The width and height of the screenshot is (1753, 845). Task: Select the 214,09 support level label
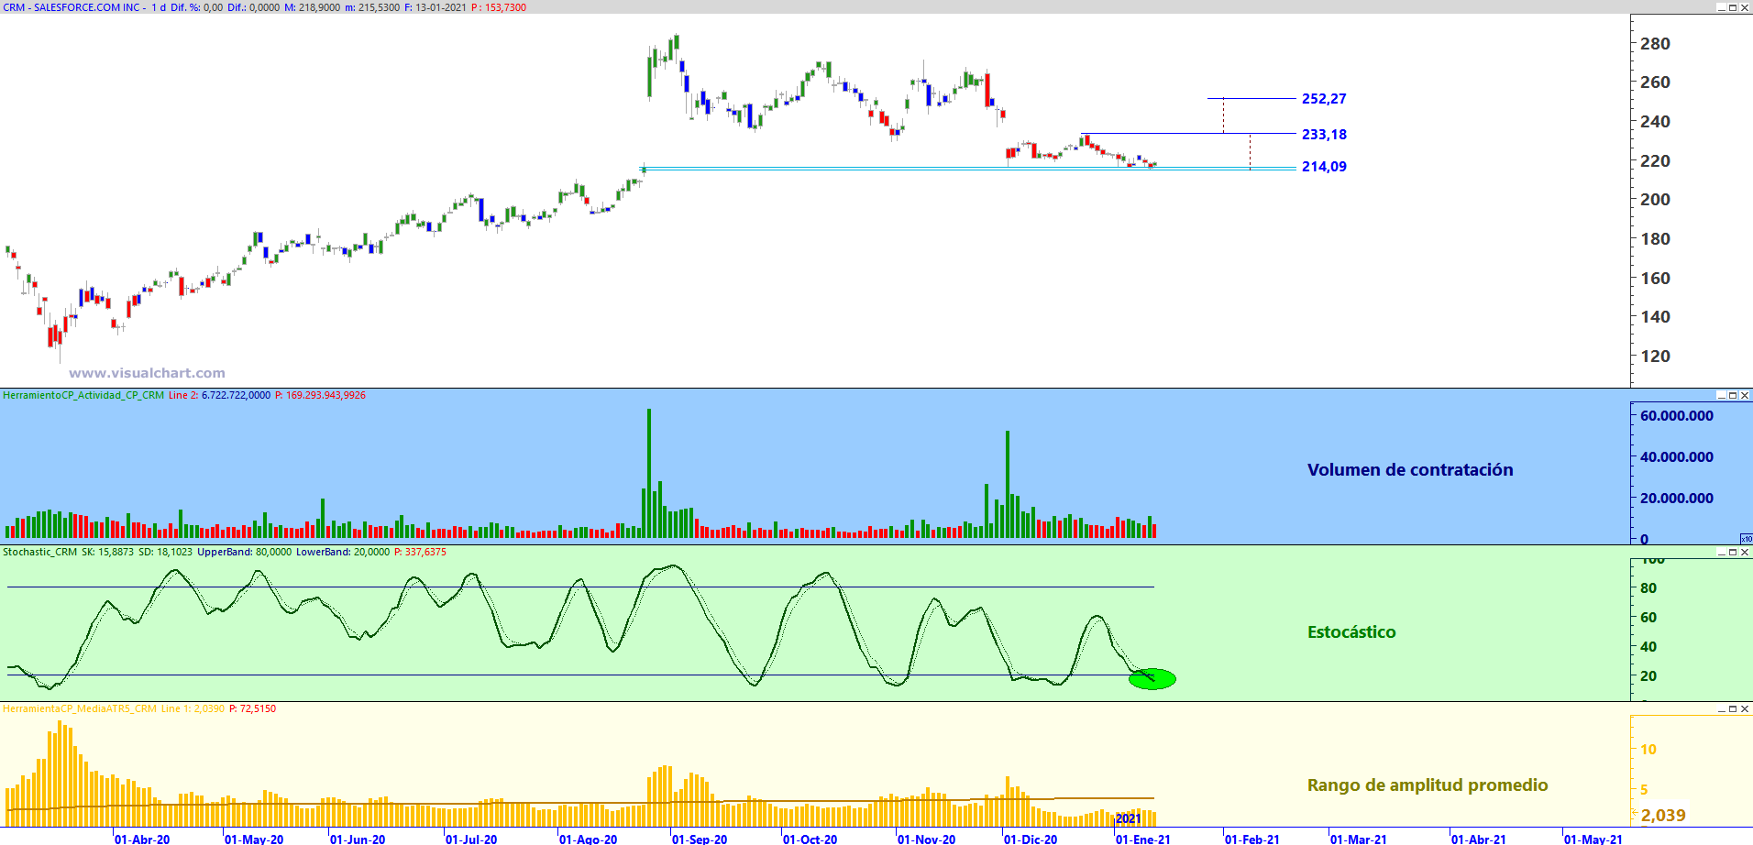tap(1324, 167)
